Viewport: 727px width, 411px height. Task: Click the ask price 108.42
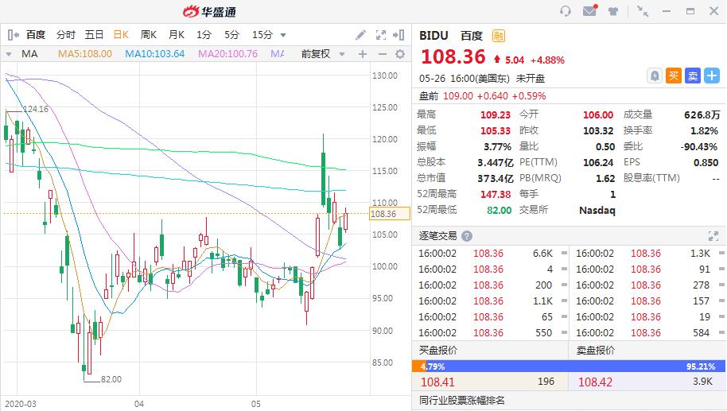(595, 382)
